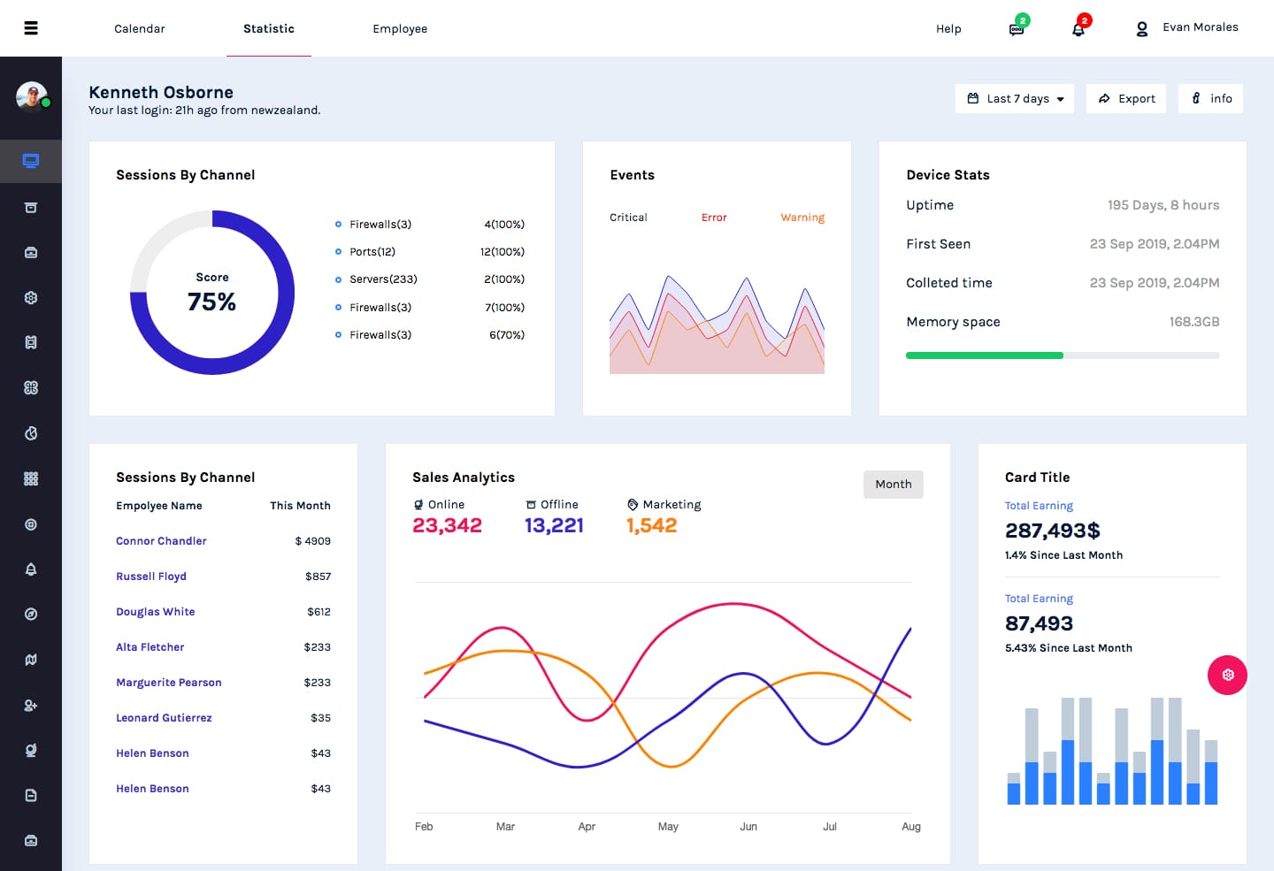Expand the Month selector on Sales Analytics
This screenshot has width=1274, height=871.
point(893,484)
